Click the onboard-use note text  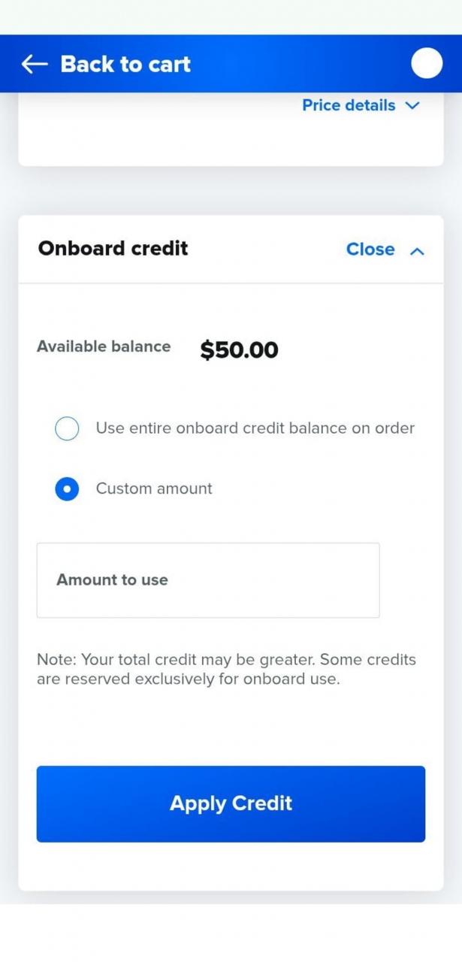click(226, 670)
